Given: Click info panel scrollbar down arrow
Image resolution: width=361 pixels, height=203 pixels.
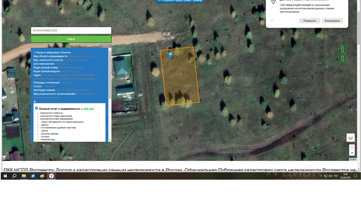Looking at the screenshot, I should point(110,140).
